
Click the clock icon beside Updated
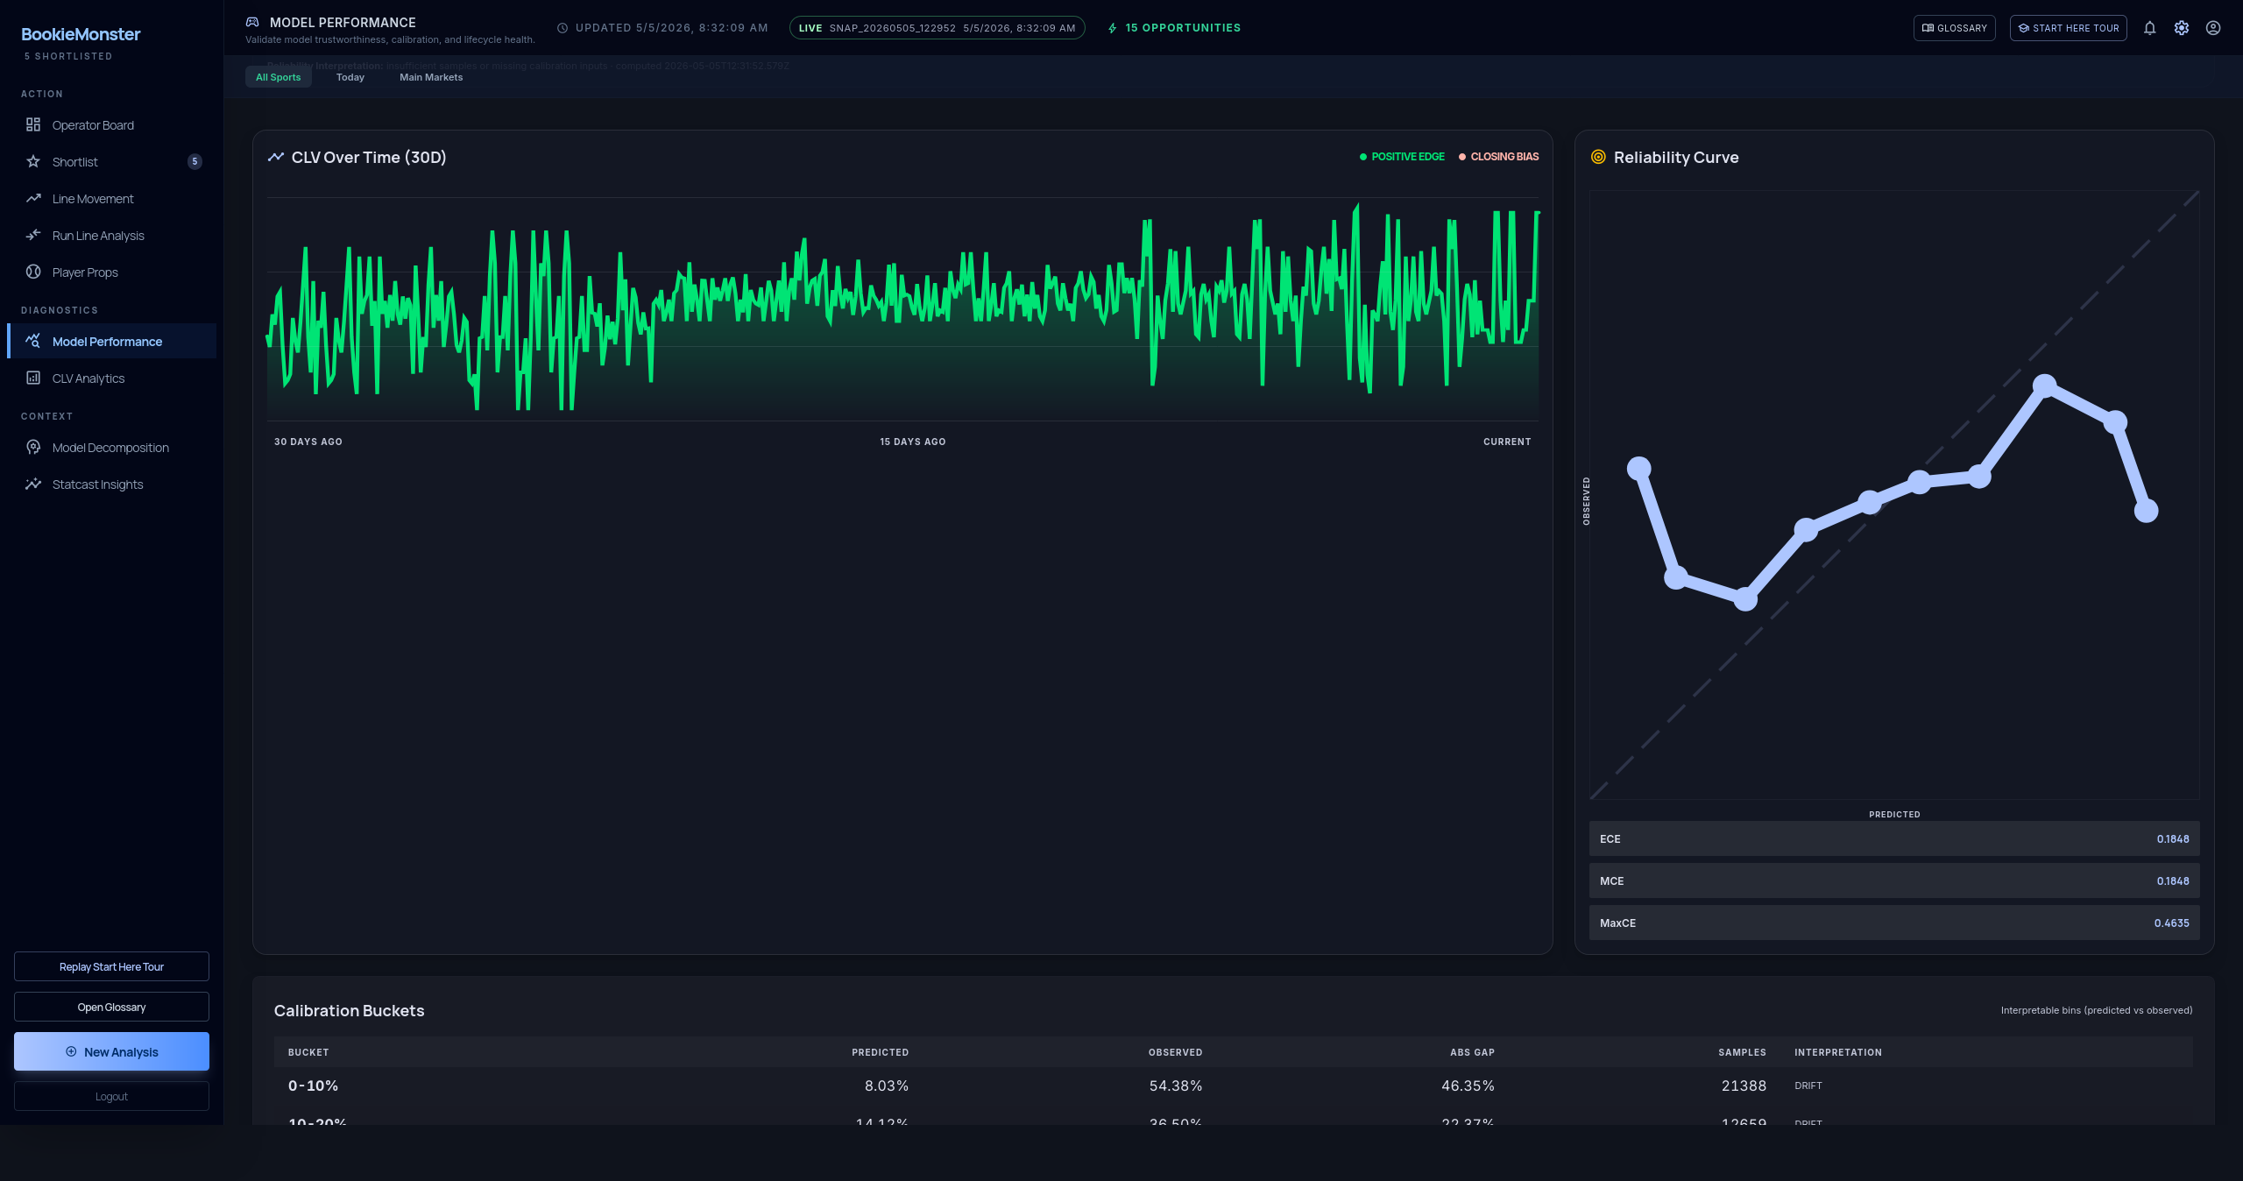563,28
